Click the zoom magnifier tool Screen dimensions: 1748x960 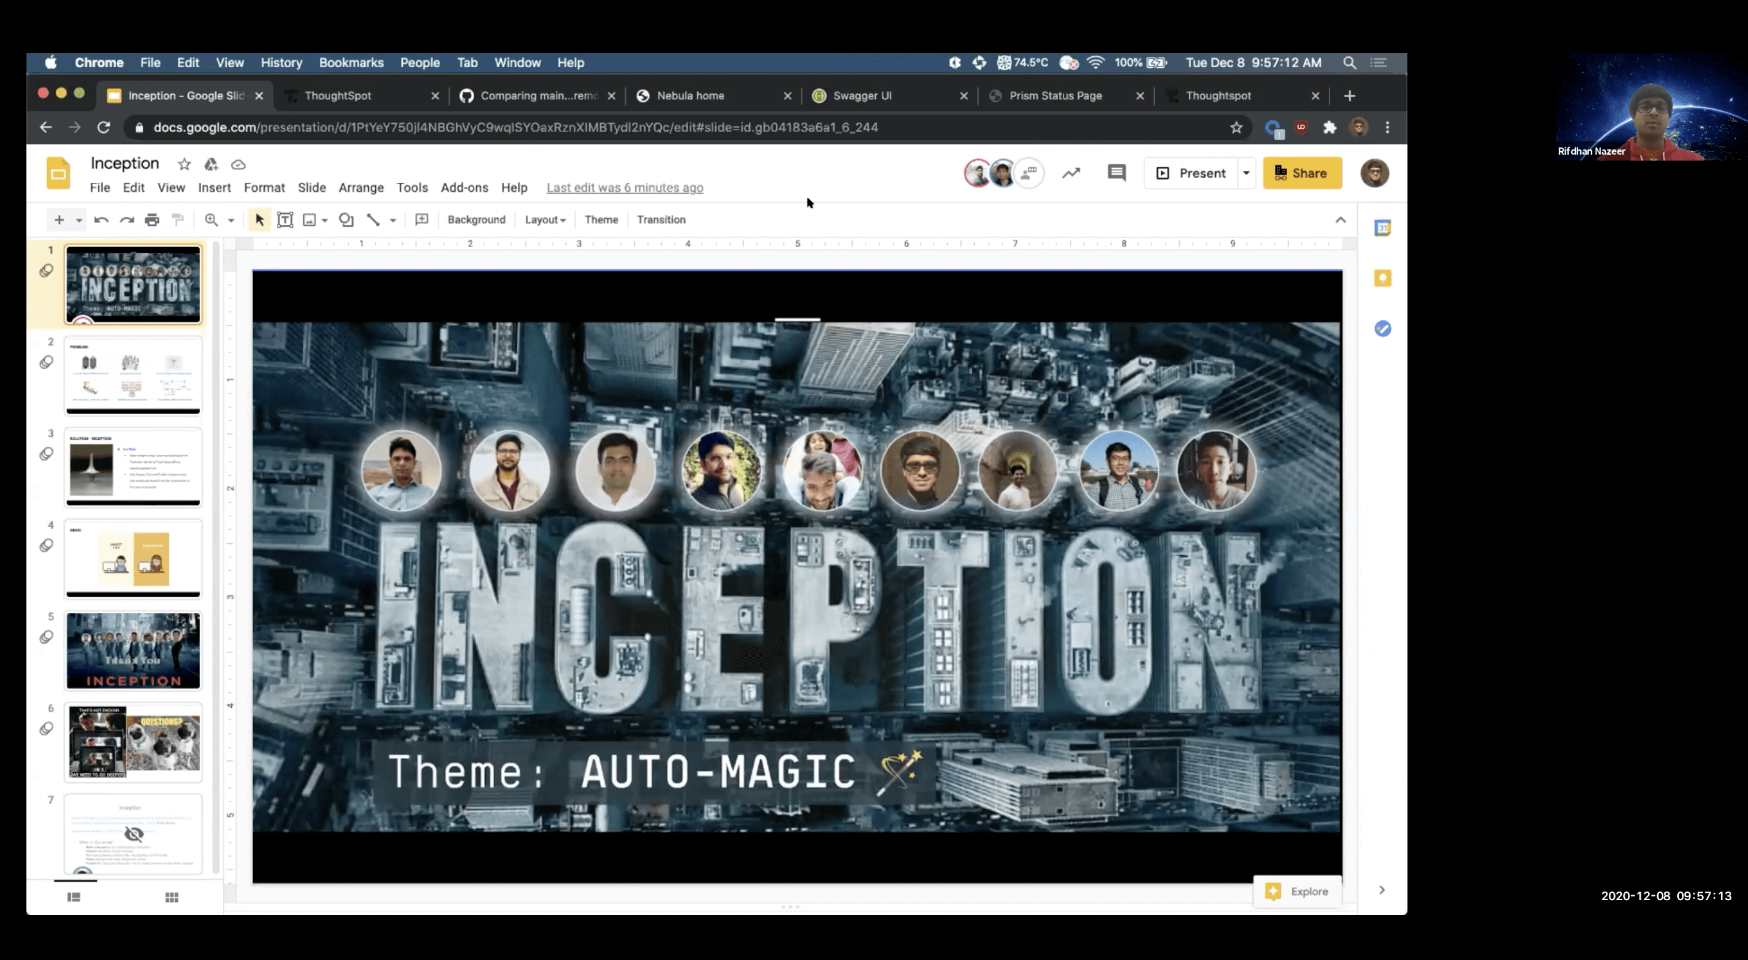211,220
